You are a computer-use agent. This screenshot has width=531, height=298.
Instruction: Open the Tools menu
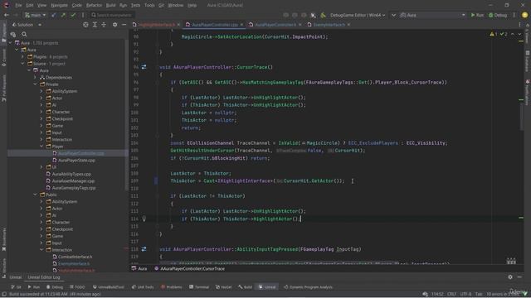[149, 5]
